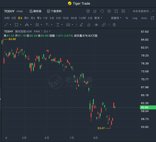Screen dimensions: 156x142
Task: Expand the line tool options arrow
Action: (10, 25)
